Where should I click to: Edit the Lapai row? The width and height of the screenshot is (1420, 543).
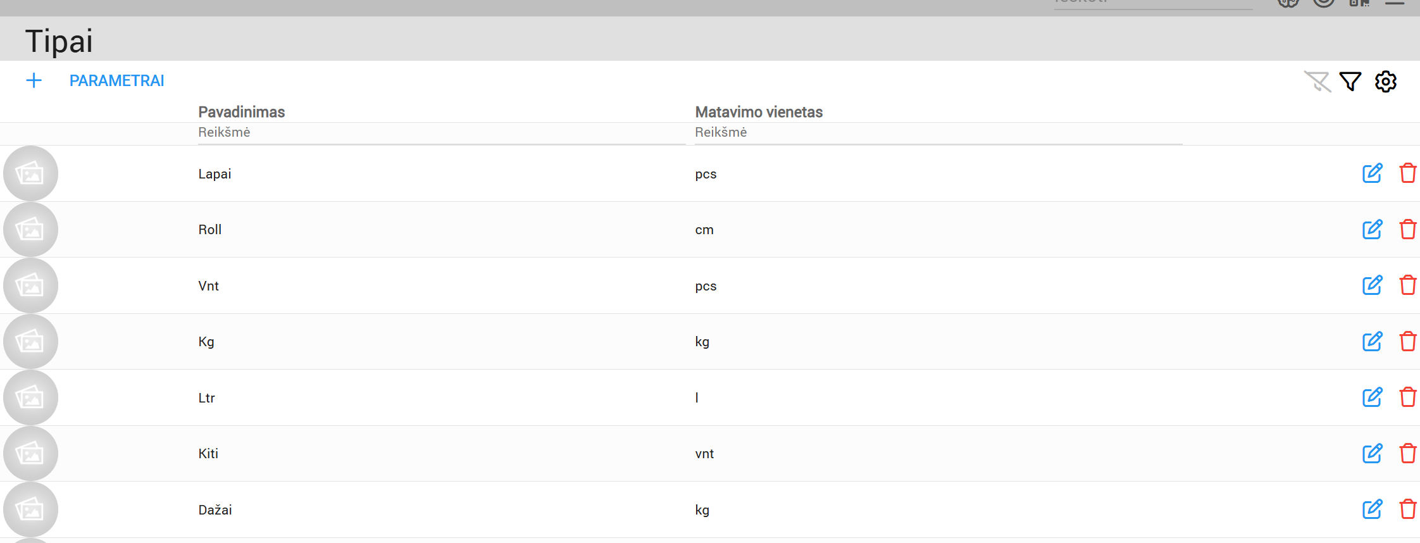tap(1372, 173)
